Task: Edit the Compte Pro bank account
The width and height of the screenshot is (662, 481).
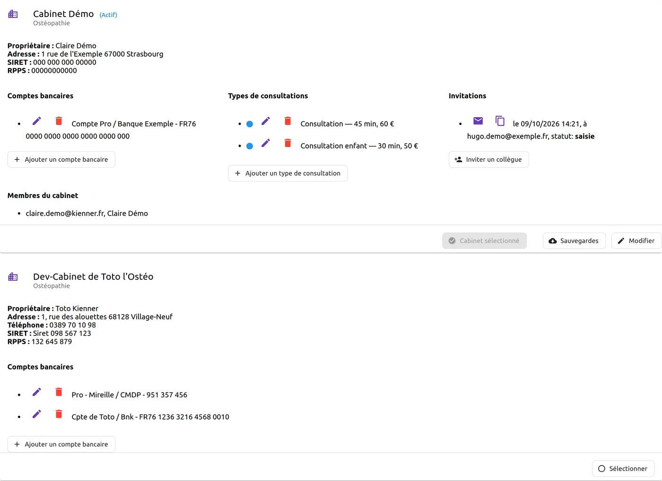Action: tap(37, 121)
